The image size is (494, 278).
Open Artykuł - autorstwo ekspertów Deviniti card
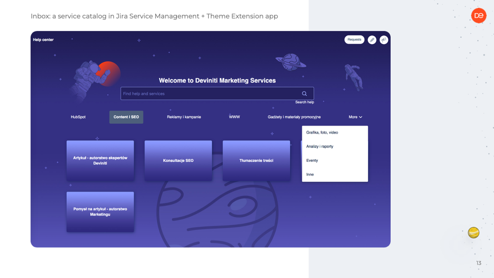(100, 161)
